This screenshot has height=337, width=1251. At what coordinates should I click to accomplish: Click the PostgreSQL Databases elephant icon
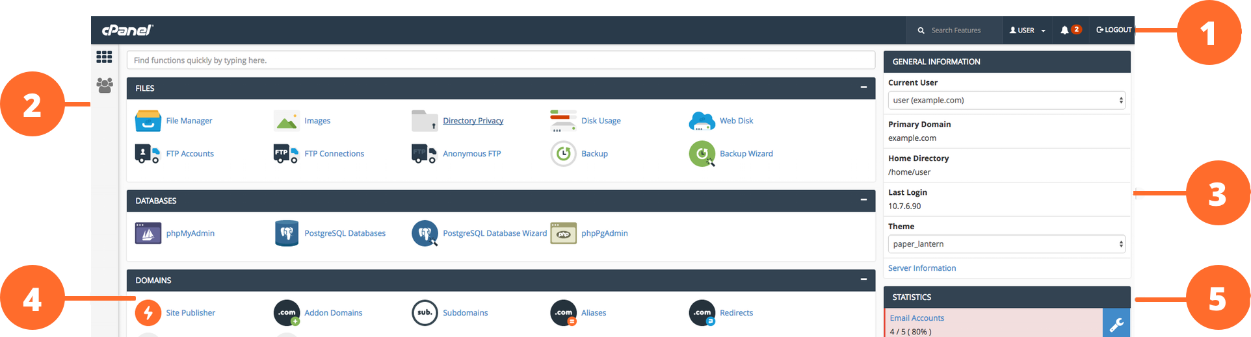tap(287, 233)
